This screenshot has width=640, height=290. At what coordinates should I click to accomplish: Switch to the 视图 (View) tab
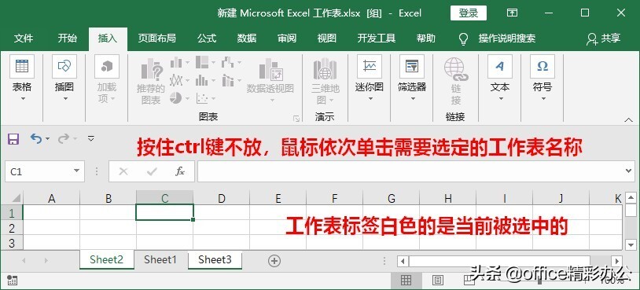click(327, 39)
